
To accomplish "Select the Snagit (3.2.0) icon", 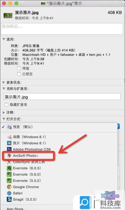I will pos(9,199).
